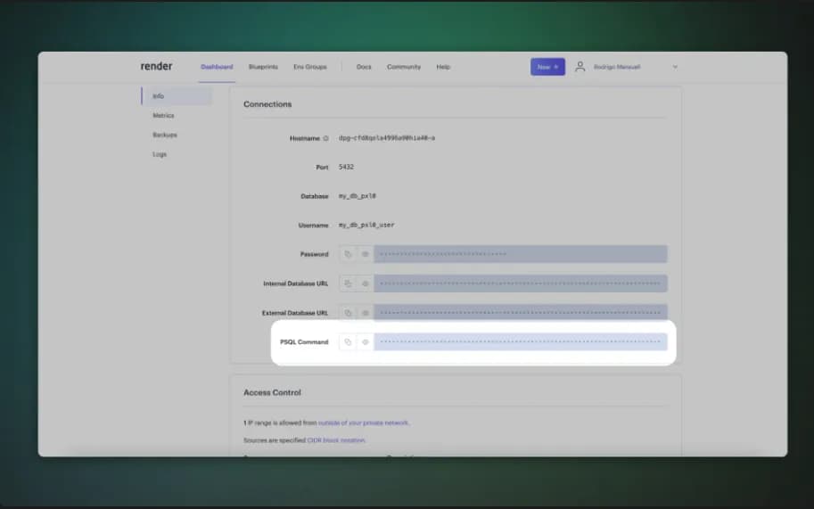Reveal the PSQL Command
Viewport: 814px width, 509px height.
coord(365,342)
